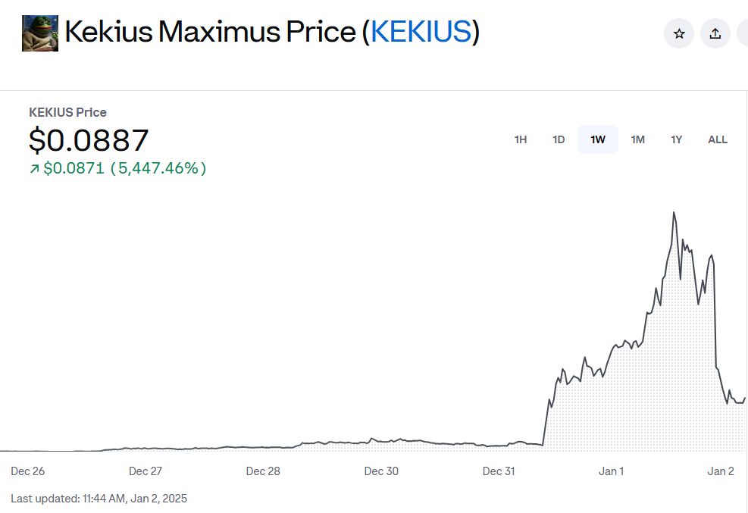
Task: Switch to the 1Y chart view
Action: 677,139
